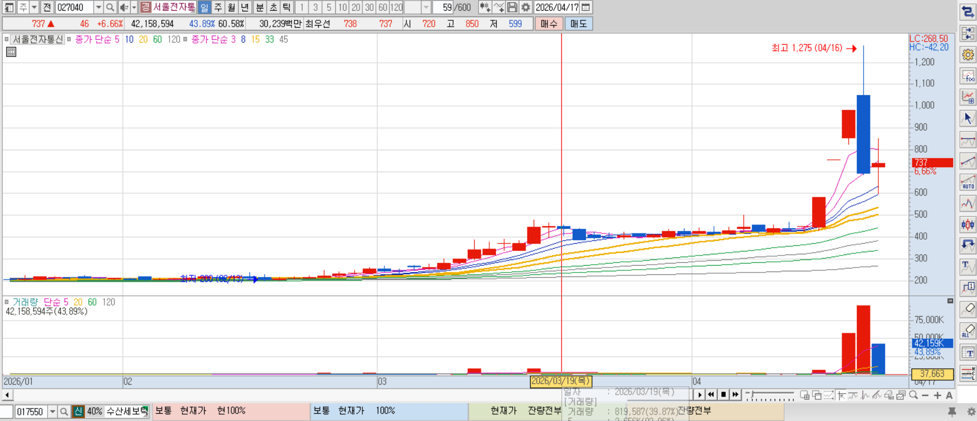
Task: Search stock code with magnifier beside 027040
Action: point(110,7)
